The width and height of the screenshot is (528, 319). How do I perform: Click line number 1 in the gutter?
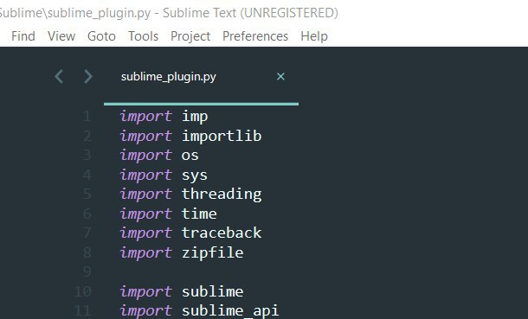[x=87, y=117]
